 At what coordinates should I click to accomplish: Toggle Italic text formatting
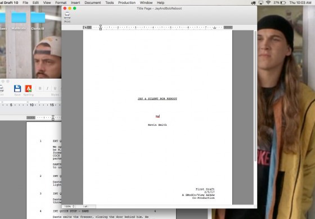click(x=47, y=89)
